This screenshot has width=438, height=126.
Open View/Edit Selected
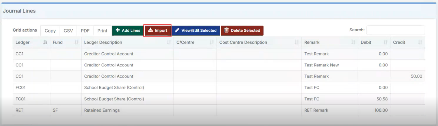point(196,30)
